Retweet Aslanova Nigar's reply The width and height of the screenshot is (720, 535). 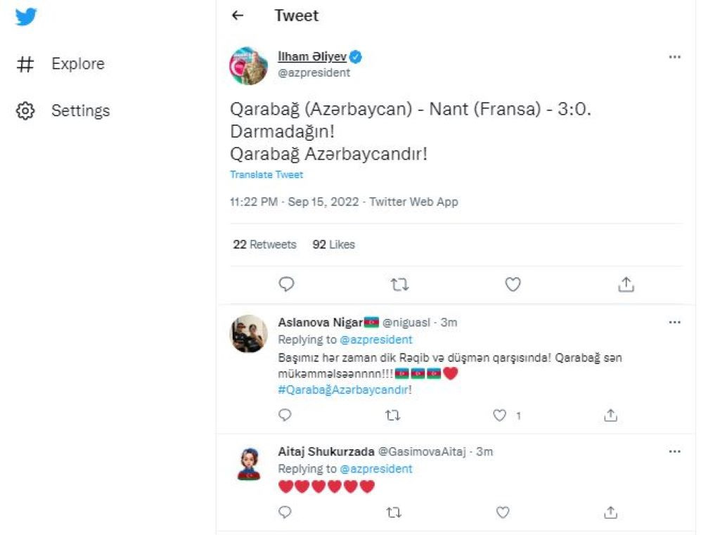[392, 415]
